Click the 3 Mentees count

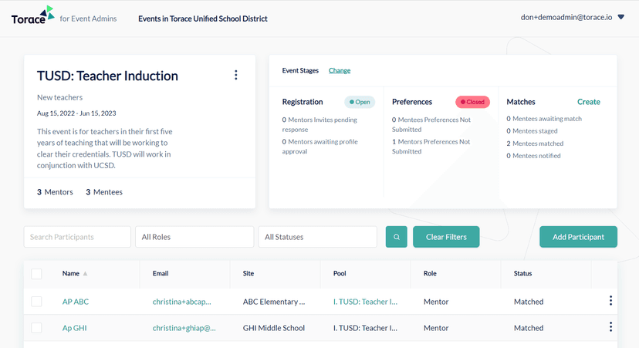(x=104, y=192)
